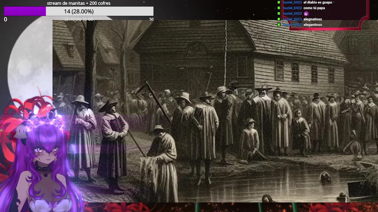The height and width of the screenshot is (212, 378).
Task: Click the chat message "como tú papa"
Action: (314, 8)
